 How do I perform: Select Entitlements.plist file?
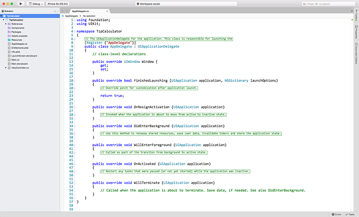tap(20, 48)
